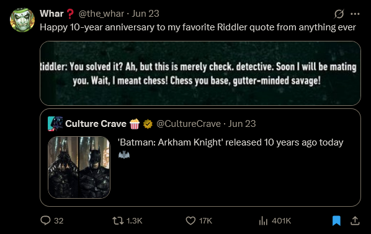Like the tweet with heart icon
Image resolution: width=371 pixels, height=234 pixels.
click(190, 220)
